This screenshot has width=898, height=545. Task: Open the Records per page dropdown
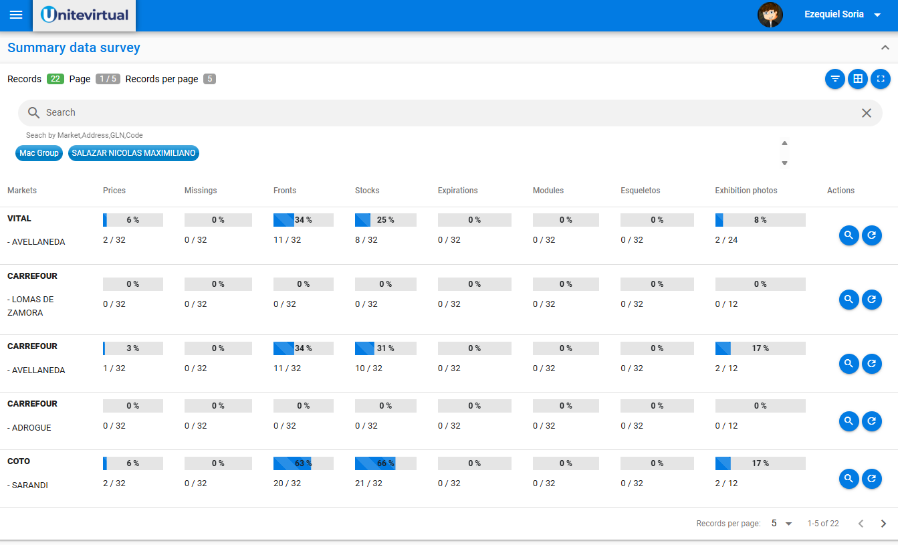coord(781,523)
